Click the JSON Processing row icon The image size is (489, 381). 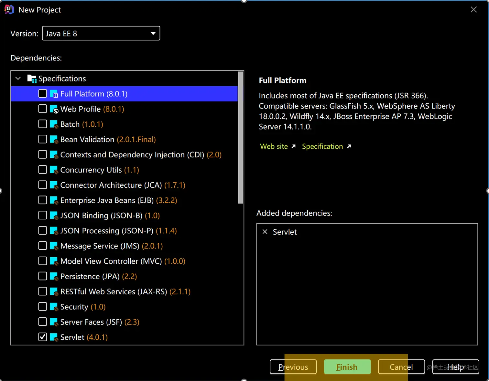54,230
